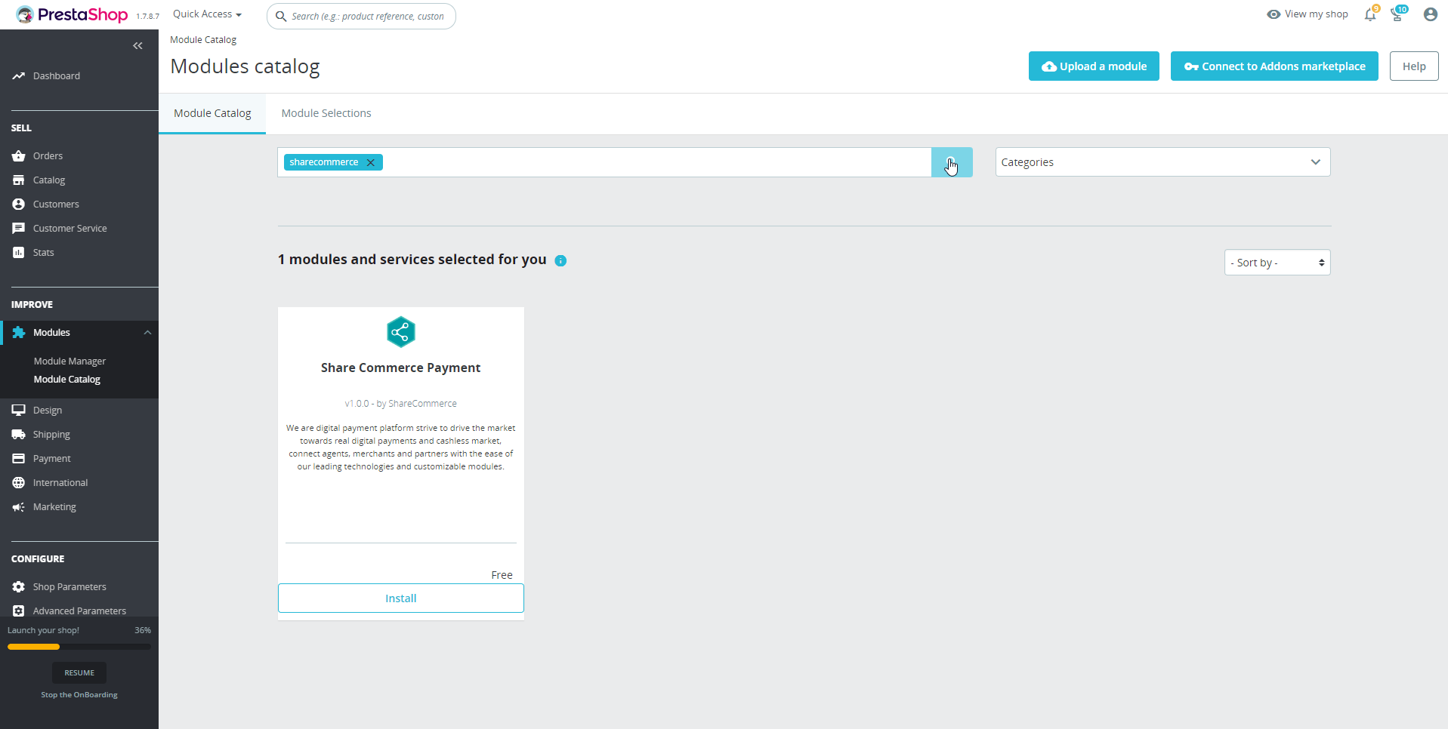This screenshot has width=1448, height=729.
Task: Select the Shipping sidebar icon
Action: (51, 434)
